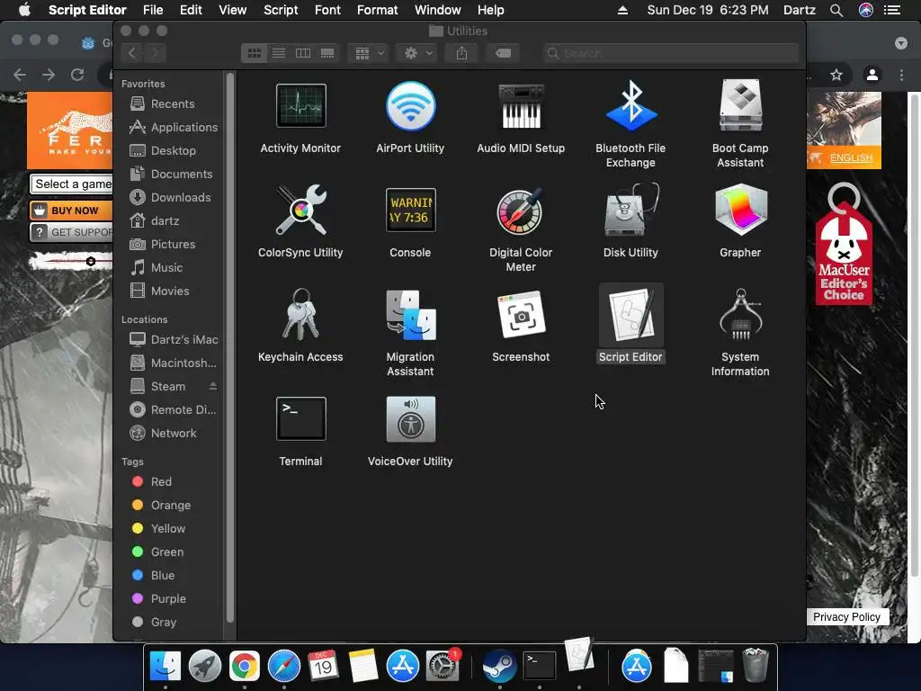Open the Format menu

click(x=377, y=10)
